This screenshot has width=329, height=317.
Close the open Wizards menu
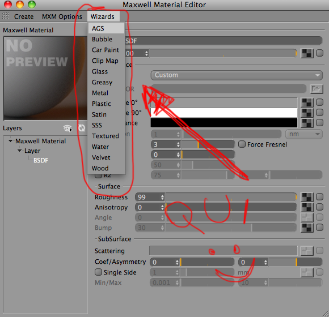[x=104, y=16]
